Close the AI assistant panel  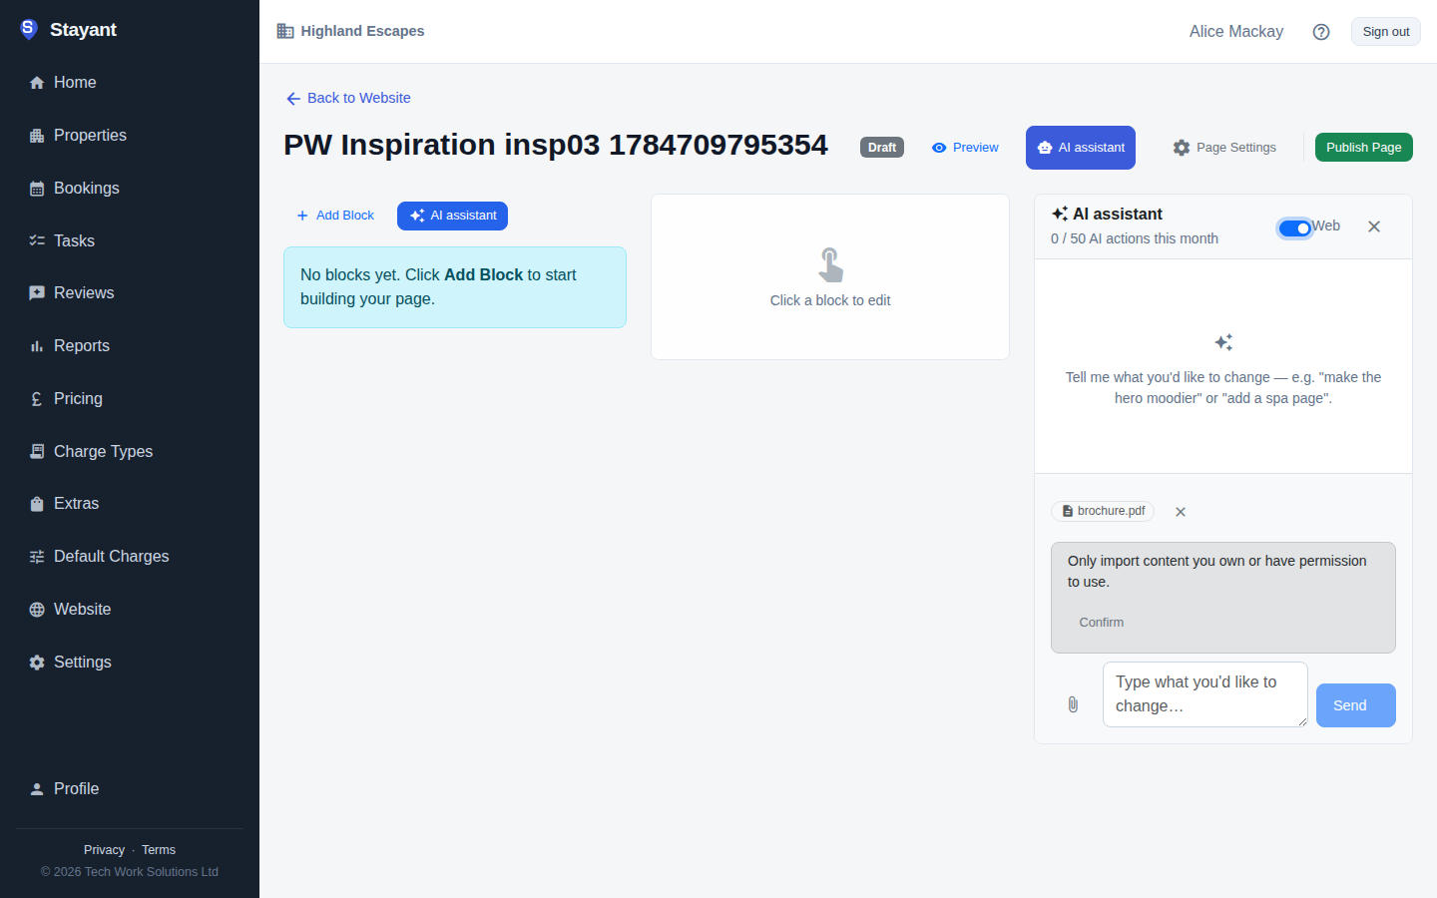pyautogui.click(x=1374, y=226)
